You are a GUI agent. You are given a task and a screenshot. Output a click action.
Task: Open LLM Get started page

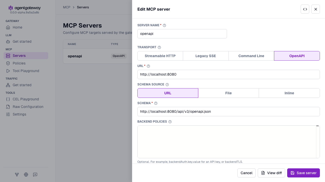tap(26, 41)
